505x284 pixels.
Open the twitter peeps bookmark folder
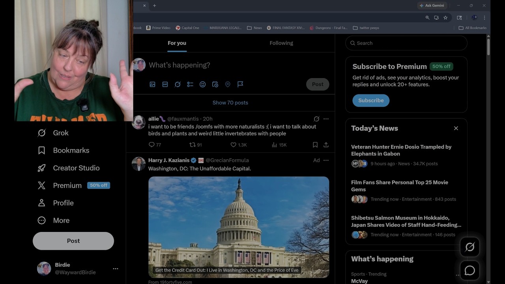(x=366, y=28)
